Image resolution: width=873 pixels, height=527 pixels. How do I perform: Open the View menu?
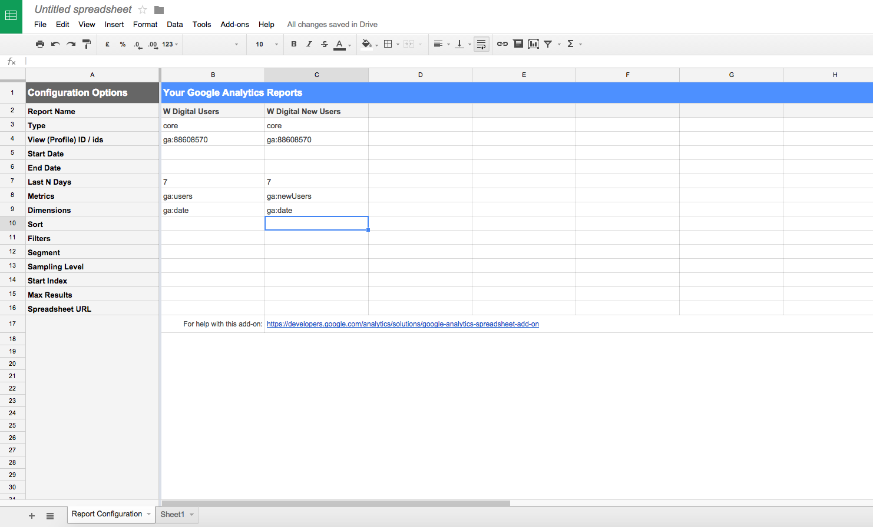point(87,25)
